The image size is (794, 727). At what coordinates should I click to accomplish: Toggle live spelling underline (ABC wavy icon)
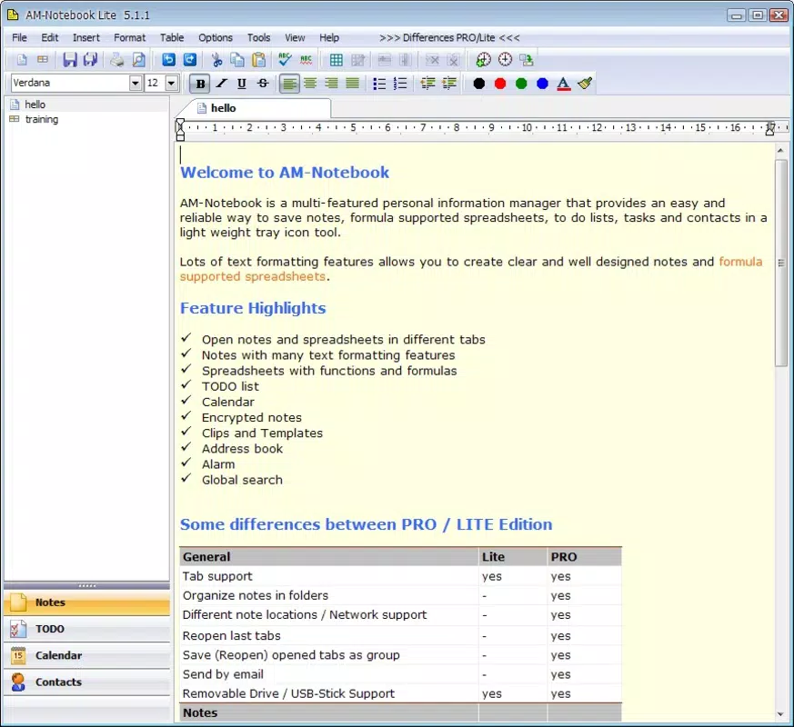tap(306, 60)
